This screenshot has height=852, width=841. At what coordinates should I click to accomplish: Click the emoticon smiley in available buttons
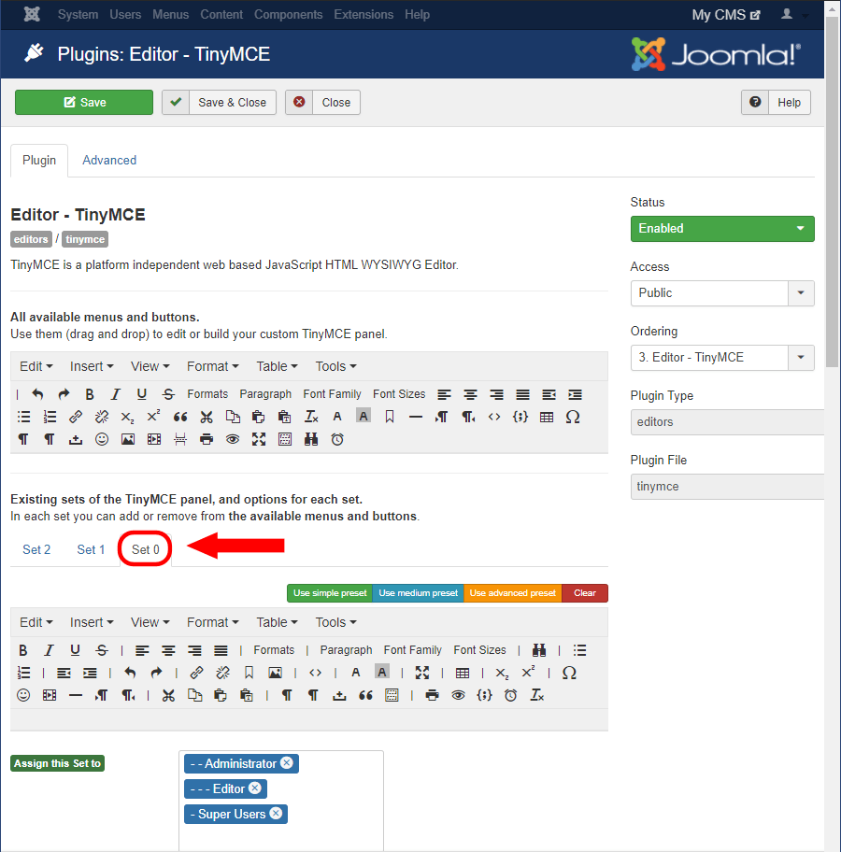click(102, 439)
